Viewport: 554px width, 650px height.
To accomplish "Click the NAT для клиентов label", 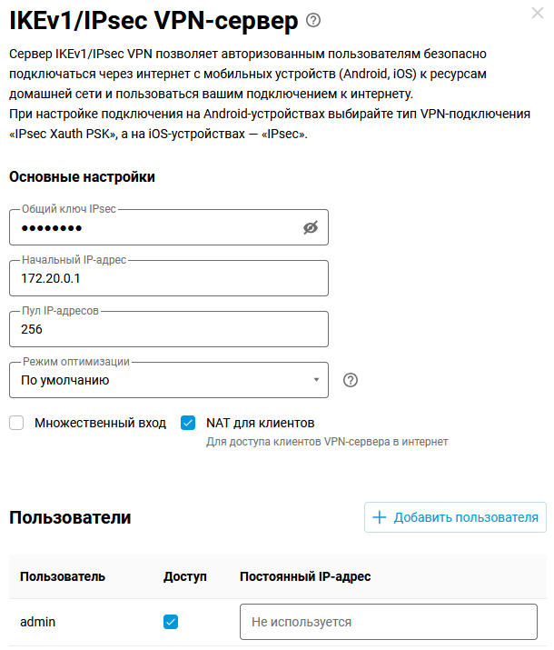I will point(260,423).
